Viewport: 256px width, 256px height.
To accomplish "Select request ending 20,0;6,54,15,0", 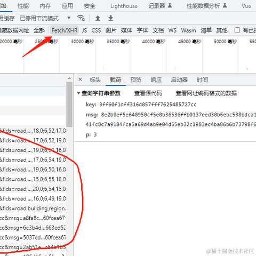I will 33,189.
